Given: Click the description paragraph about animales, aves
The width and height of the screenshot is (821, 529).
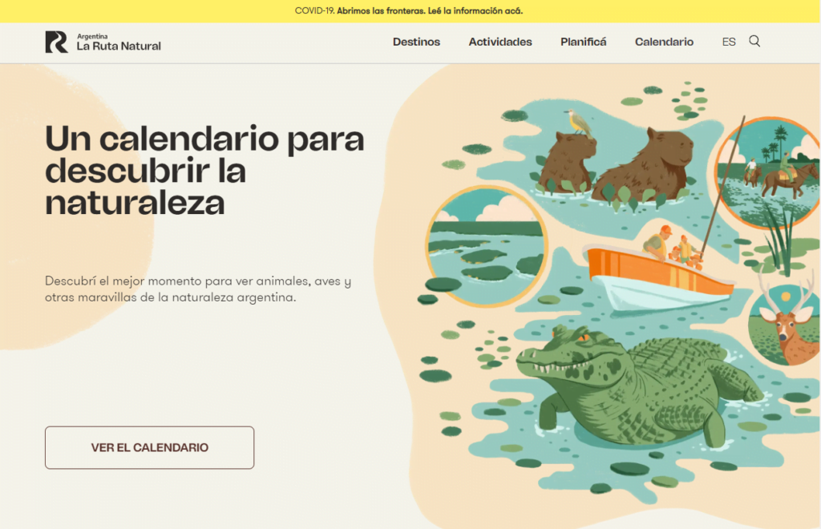Looking at the screenshot, I should [198, 289].
